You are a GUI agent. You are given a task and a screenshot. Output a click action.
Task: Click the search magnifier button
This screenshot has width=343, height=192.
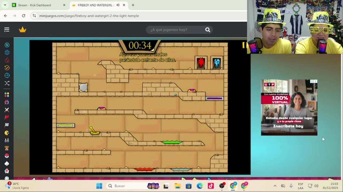208,30
